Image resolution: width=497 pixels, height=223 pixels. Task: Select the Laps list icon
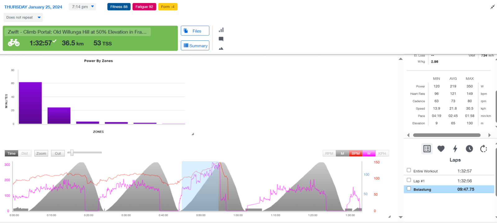[427, 149]
